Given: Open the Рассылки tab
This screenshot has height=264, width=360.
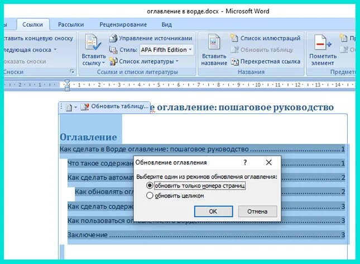Looking at the screenshot, I should pos(71,25).
